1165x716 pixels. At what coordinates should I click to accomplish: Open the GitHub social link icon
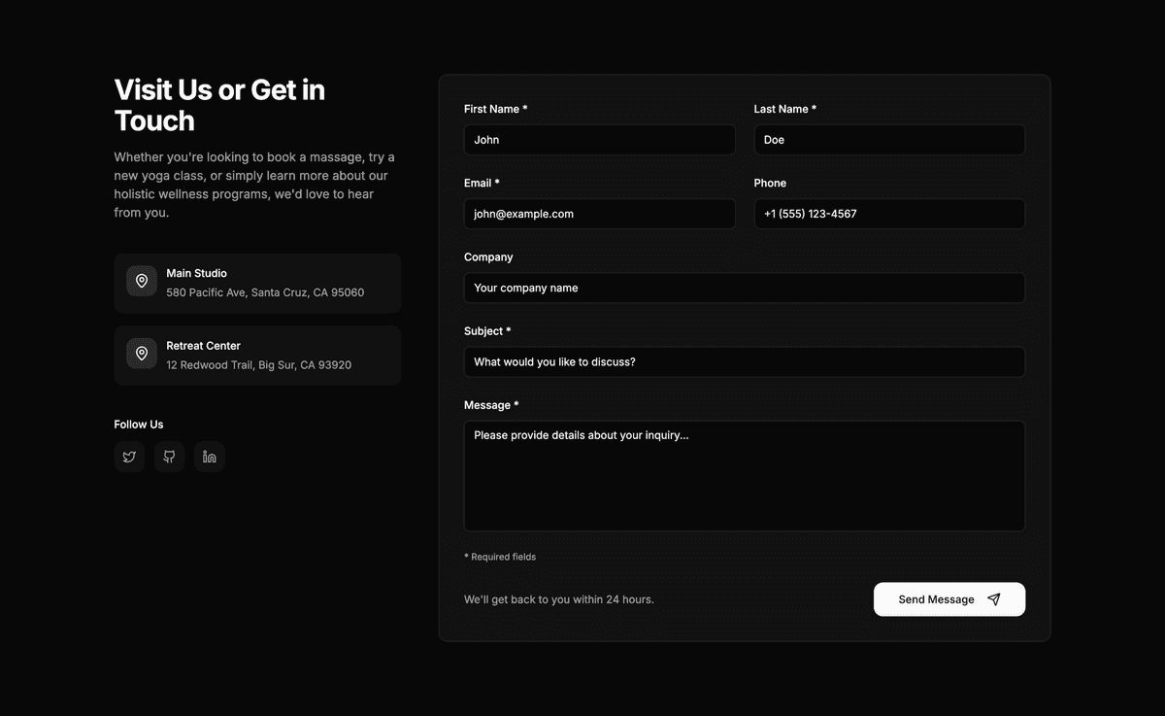169,457
